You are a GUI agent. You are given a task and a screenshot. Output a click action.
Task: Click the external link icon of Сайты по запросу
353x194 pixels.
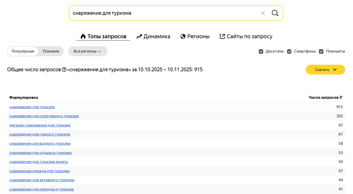tap(222, 36)
